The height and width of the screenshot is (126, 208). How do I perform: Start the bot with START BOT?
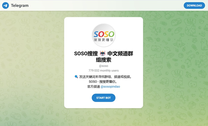103,98
